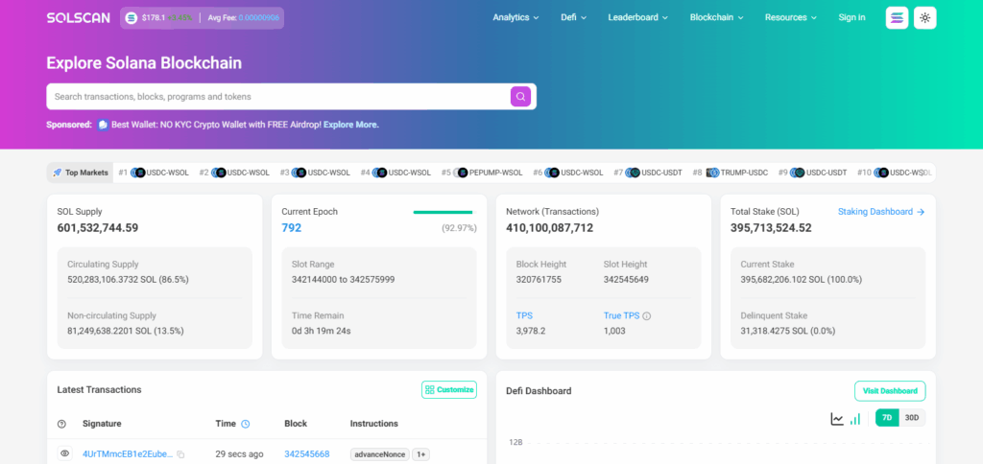
Task: Select market #2 USDC-WSOL
Action: click(x=234, y=173)
